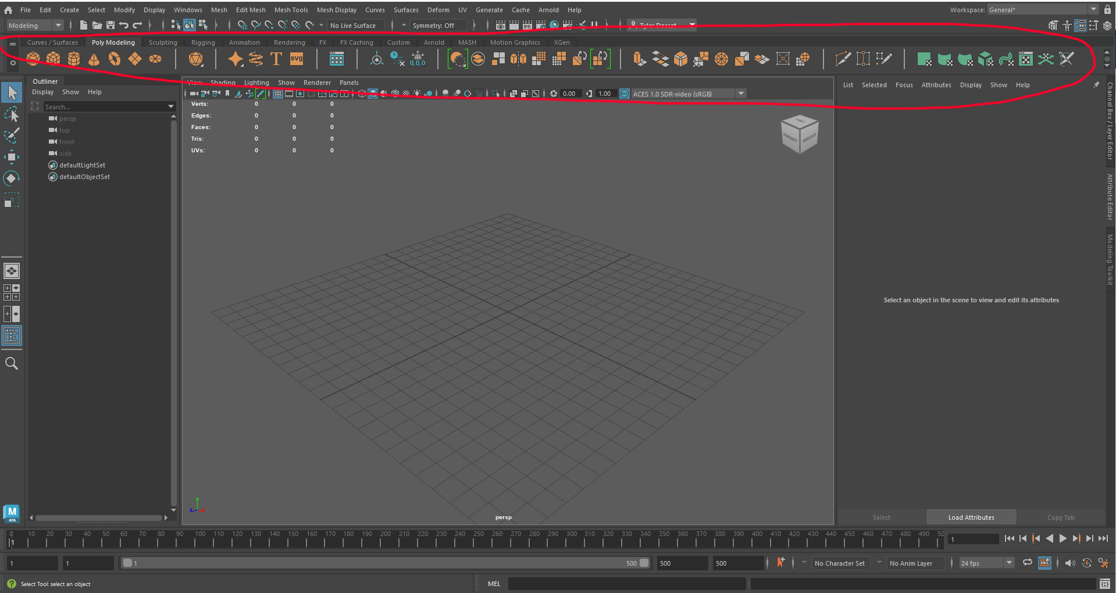This screenshot has width=1116, height=593.
Task: Step forward one frame
Action: (1090, 538)
